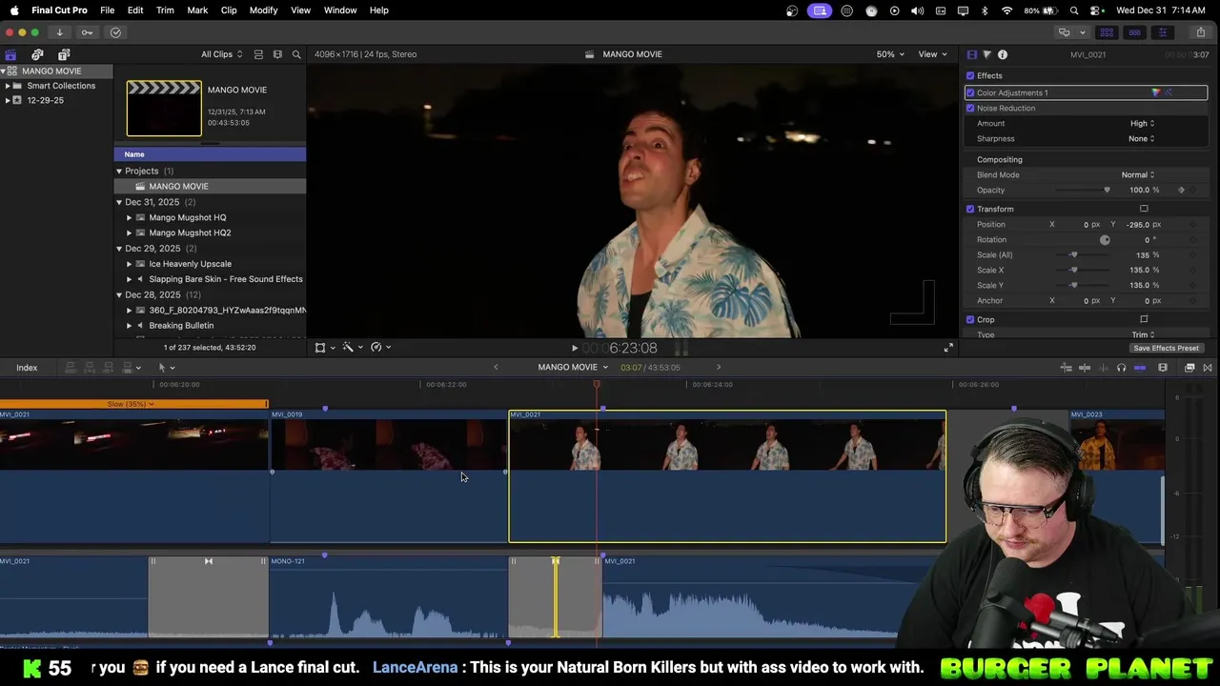Open the Crop Type Trim dropdown

[1143, 334]
